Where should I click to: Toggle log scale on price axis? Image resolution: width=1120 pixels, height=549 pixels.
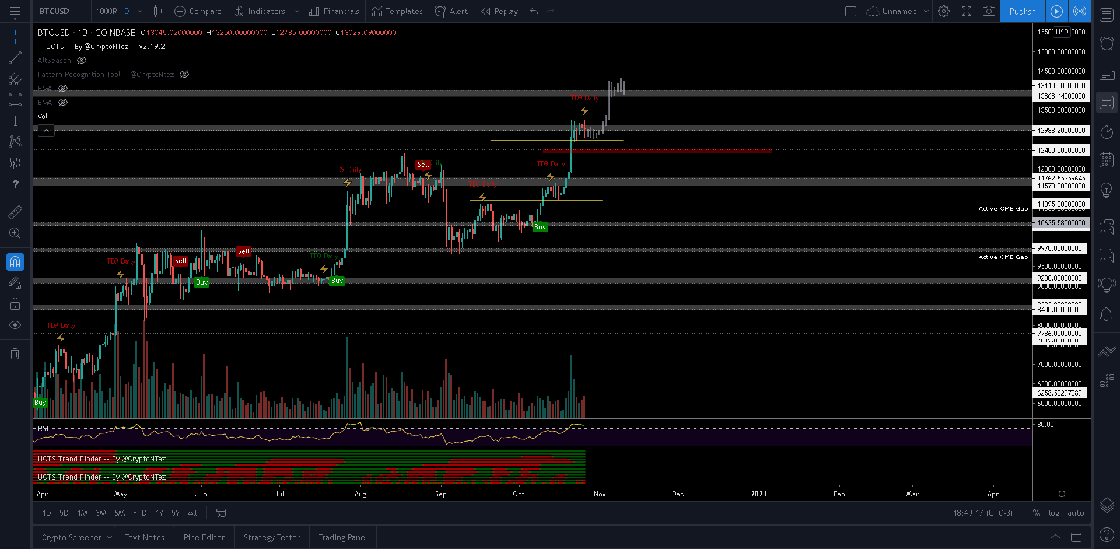point(1054,513)
